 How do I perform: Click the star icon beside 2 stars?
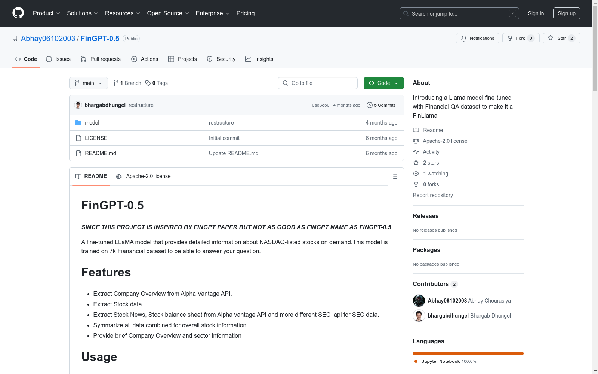coord(416,163)
